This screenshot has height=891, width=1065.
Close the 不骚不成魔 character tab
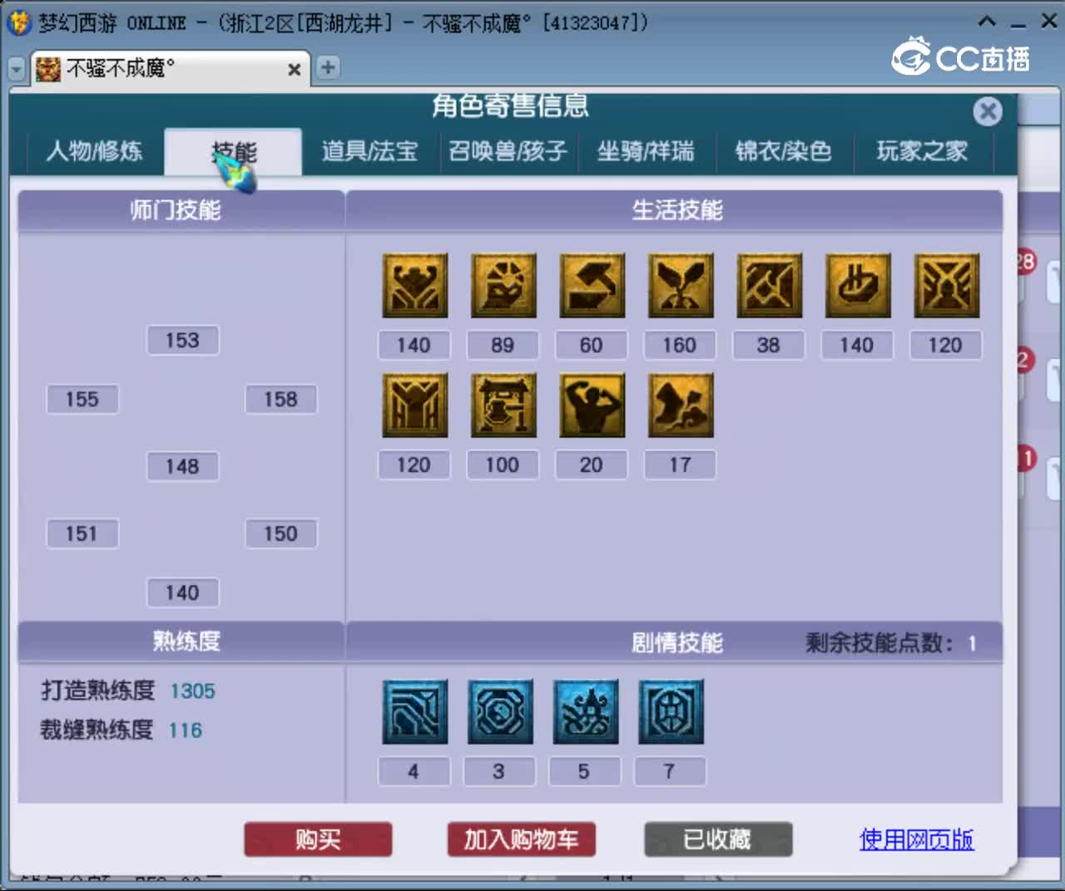(x=294, y=70)
